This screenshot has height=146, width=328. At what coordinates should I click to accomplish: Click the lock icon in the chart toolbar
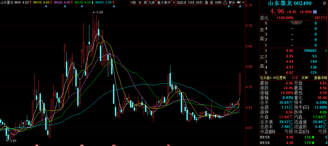coord(225,2)
